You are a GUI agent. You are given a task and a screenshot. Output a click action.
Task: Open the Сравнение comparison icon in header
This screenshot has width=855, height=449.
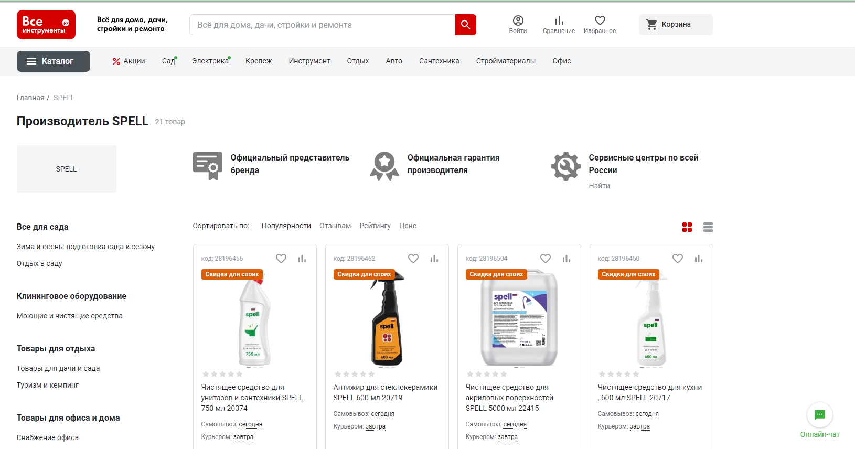[559, 24]
